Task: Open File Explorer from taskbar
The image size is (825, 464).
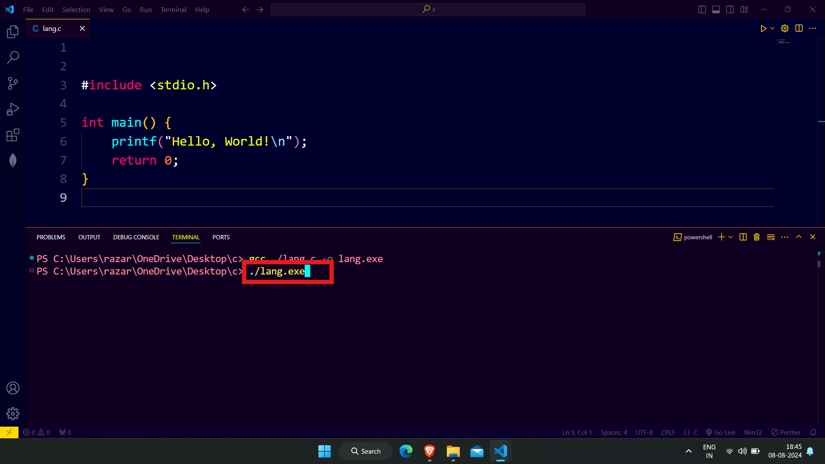Action: click(453, 451)
